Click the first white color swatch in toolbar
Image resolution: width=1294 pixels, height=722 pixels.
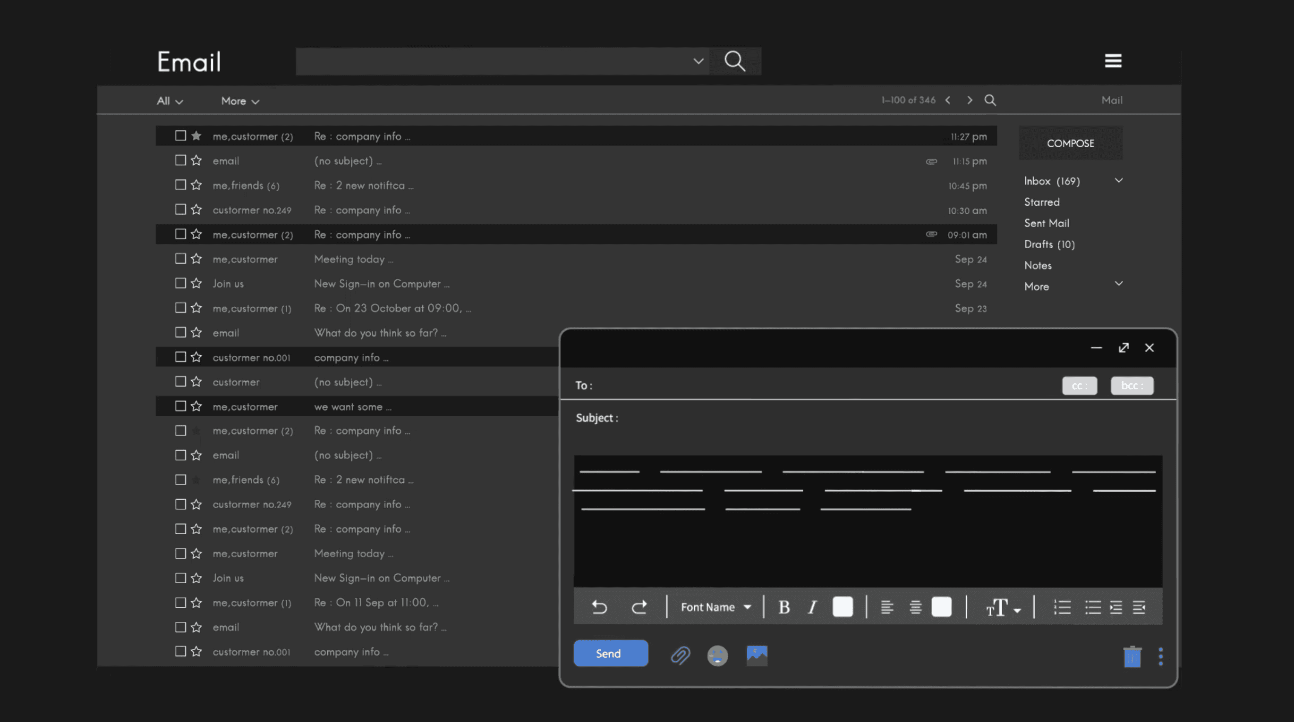(x=843, y=606)
